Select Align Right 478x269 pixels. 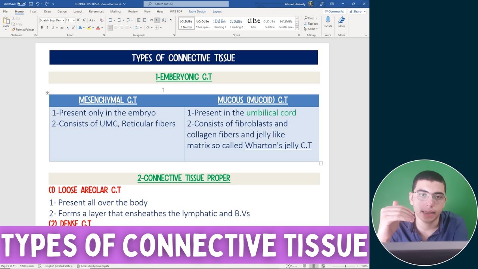121,28
